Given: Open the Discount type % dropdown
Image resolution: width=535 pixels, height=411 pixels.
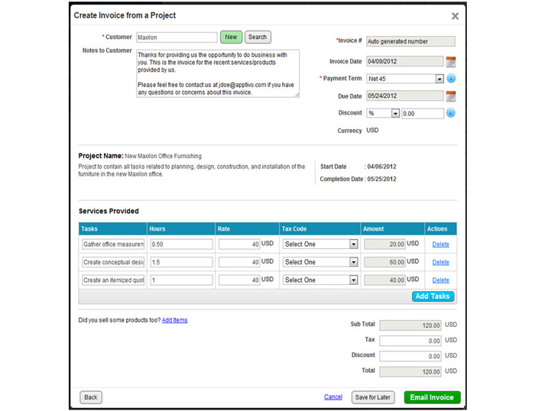Looking at the screenshot, I should (x=395, y=113).
